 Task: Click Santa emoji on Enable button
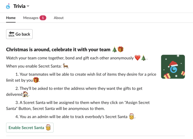click(x=48, y=128)
